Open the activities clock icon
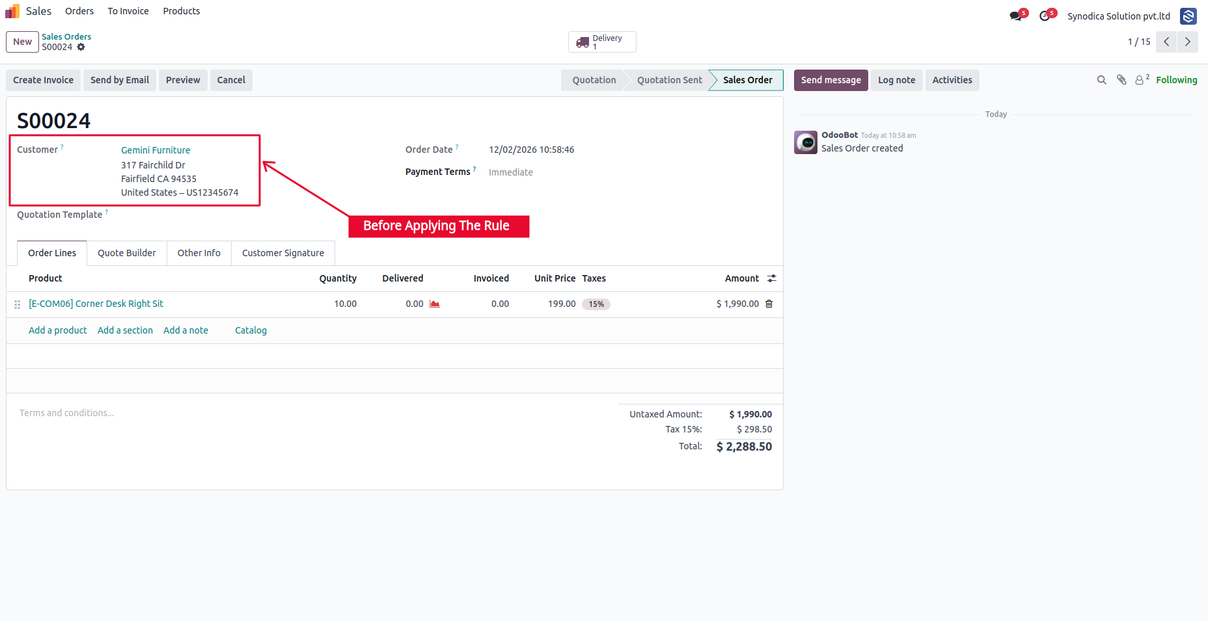 (x=1045, y=16)
